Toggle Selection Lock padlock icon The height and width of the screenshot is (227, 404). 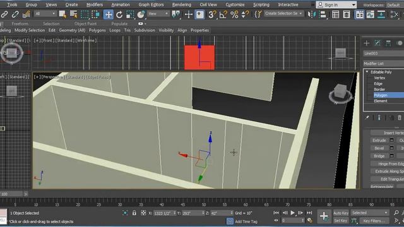click(134, 213)
